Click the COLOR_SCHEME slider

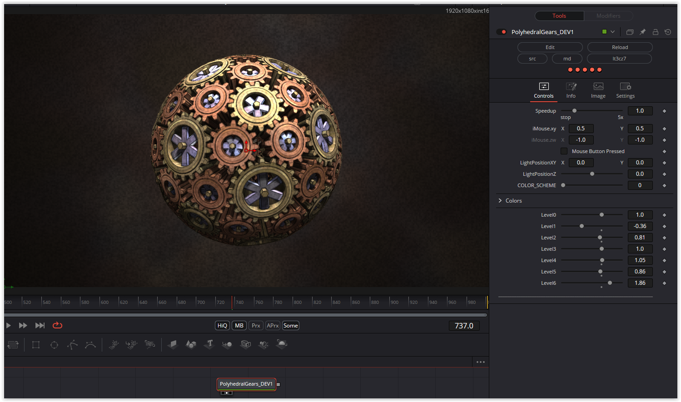click(x=592, y=185)
